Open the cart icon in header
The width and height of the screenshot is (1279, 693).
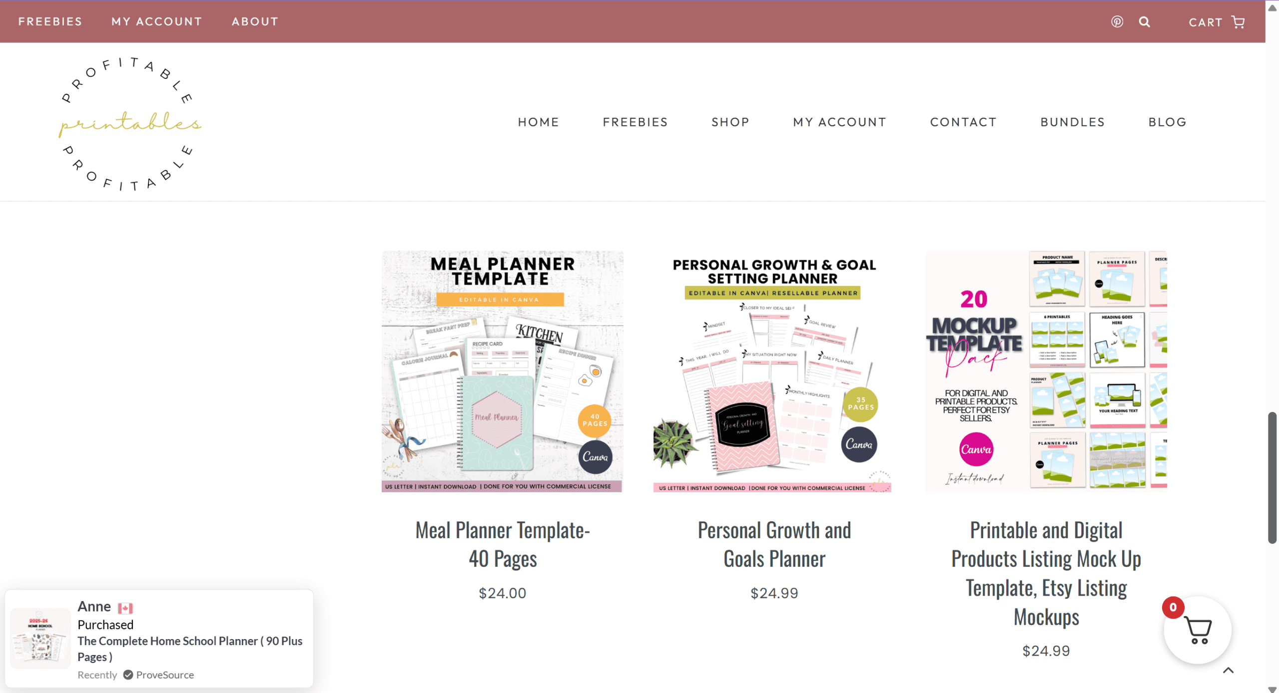[x=1238, y=22]
